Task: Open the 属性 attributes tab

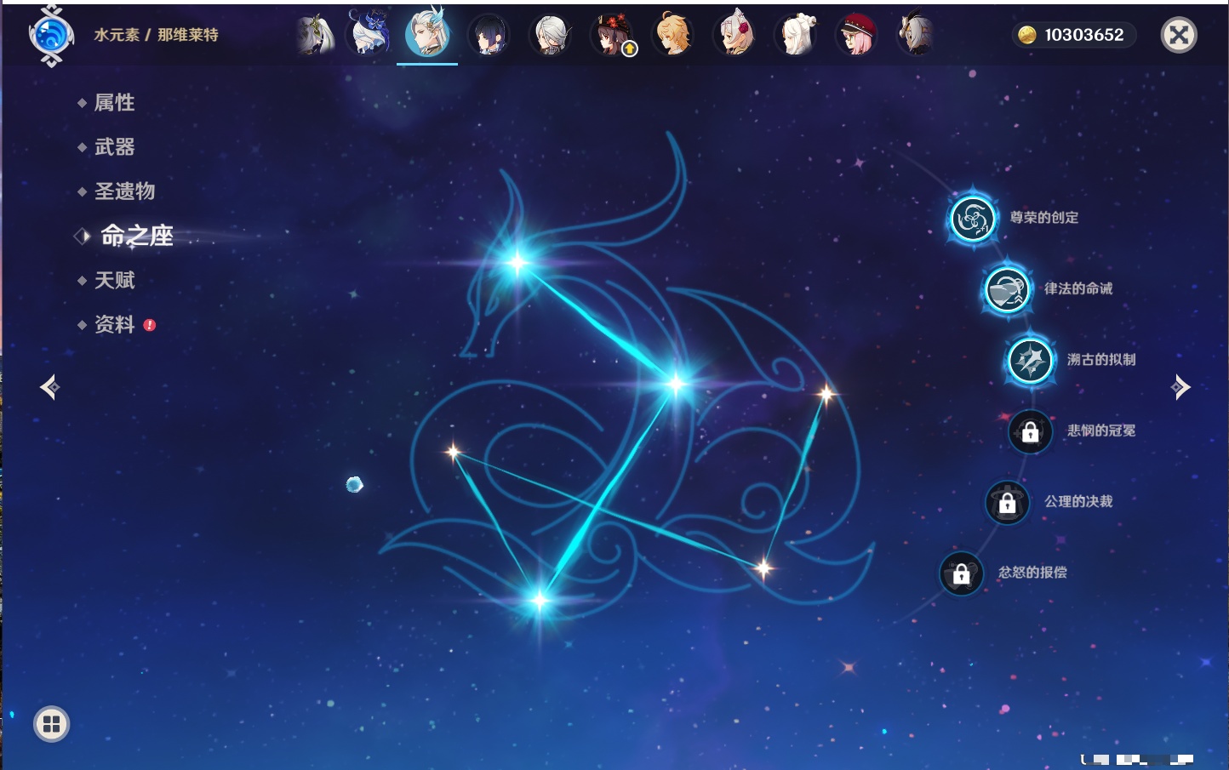Action: 114,103
